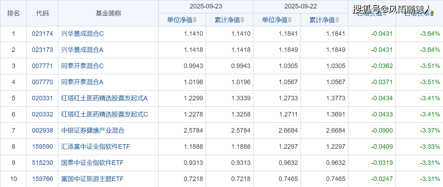Open 汇添富中证全指软件ETF link

pyautogui.click(x=96, y=147)
